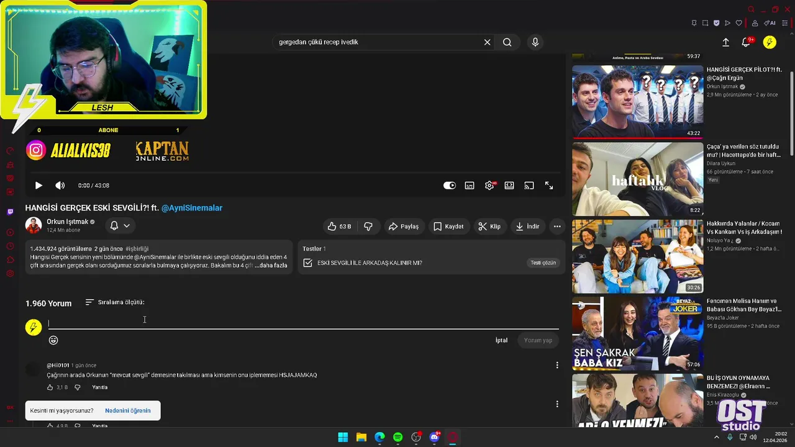
Task: Like the video with 63 B likes
Action: click(339, 227)
